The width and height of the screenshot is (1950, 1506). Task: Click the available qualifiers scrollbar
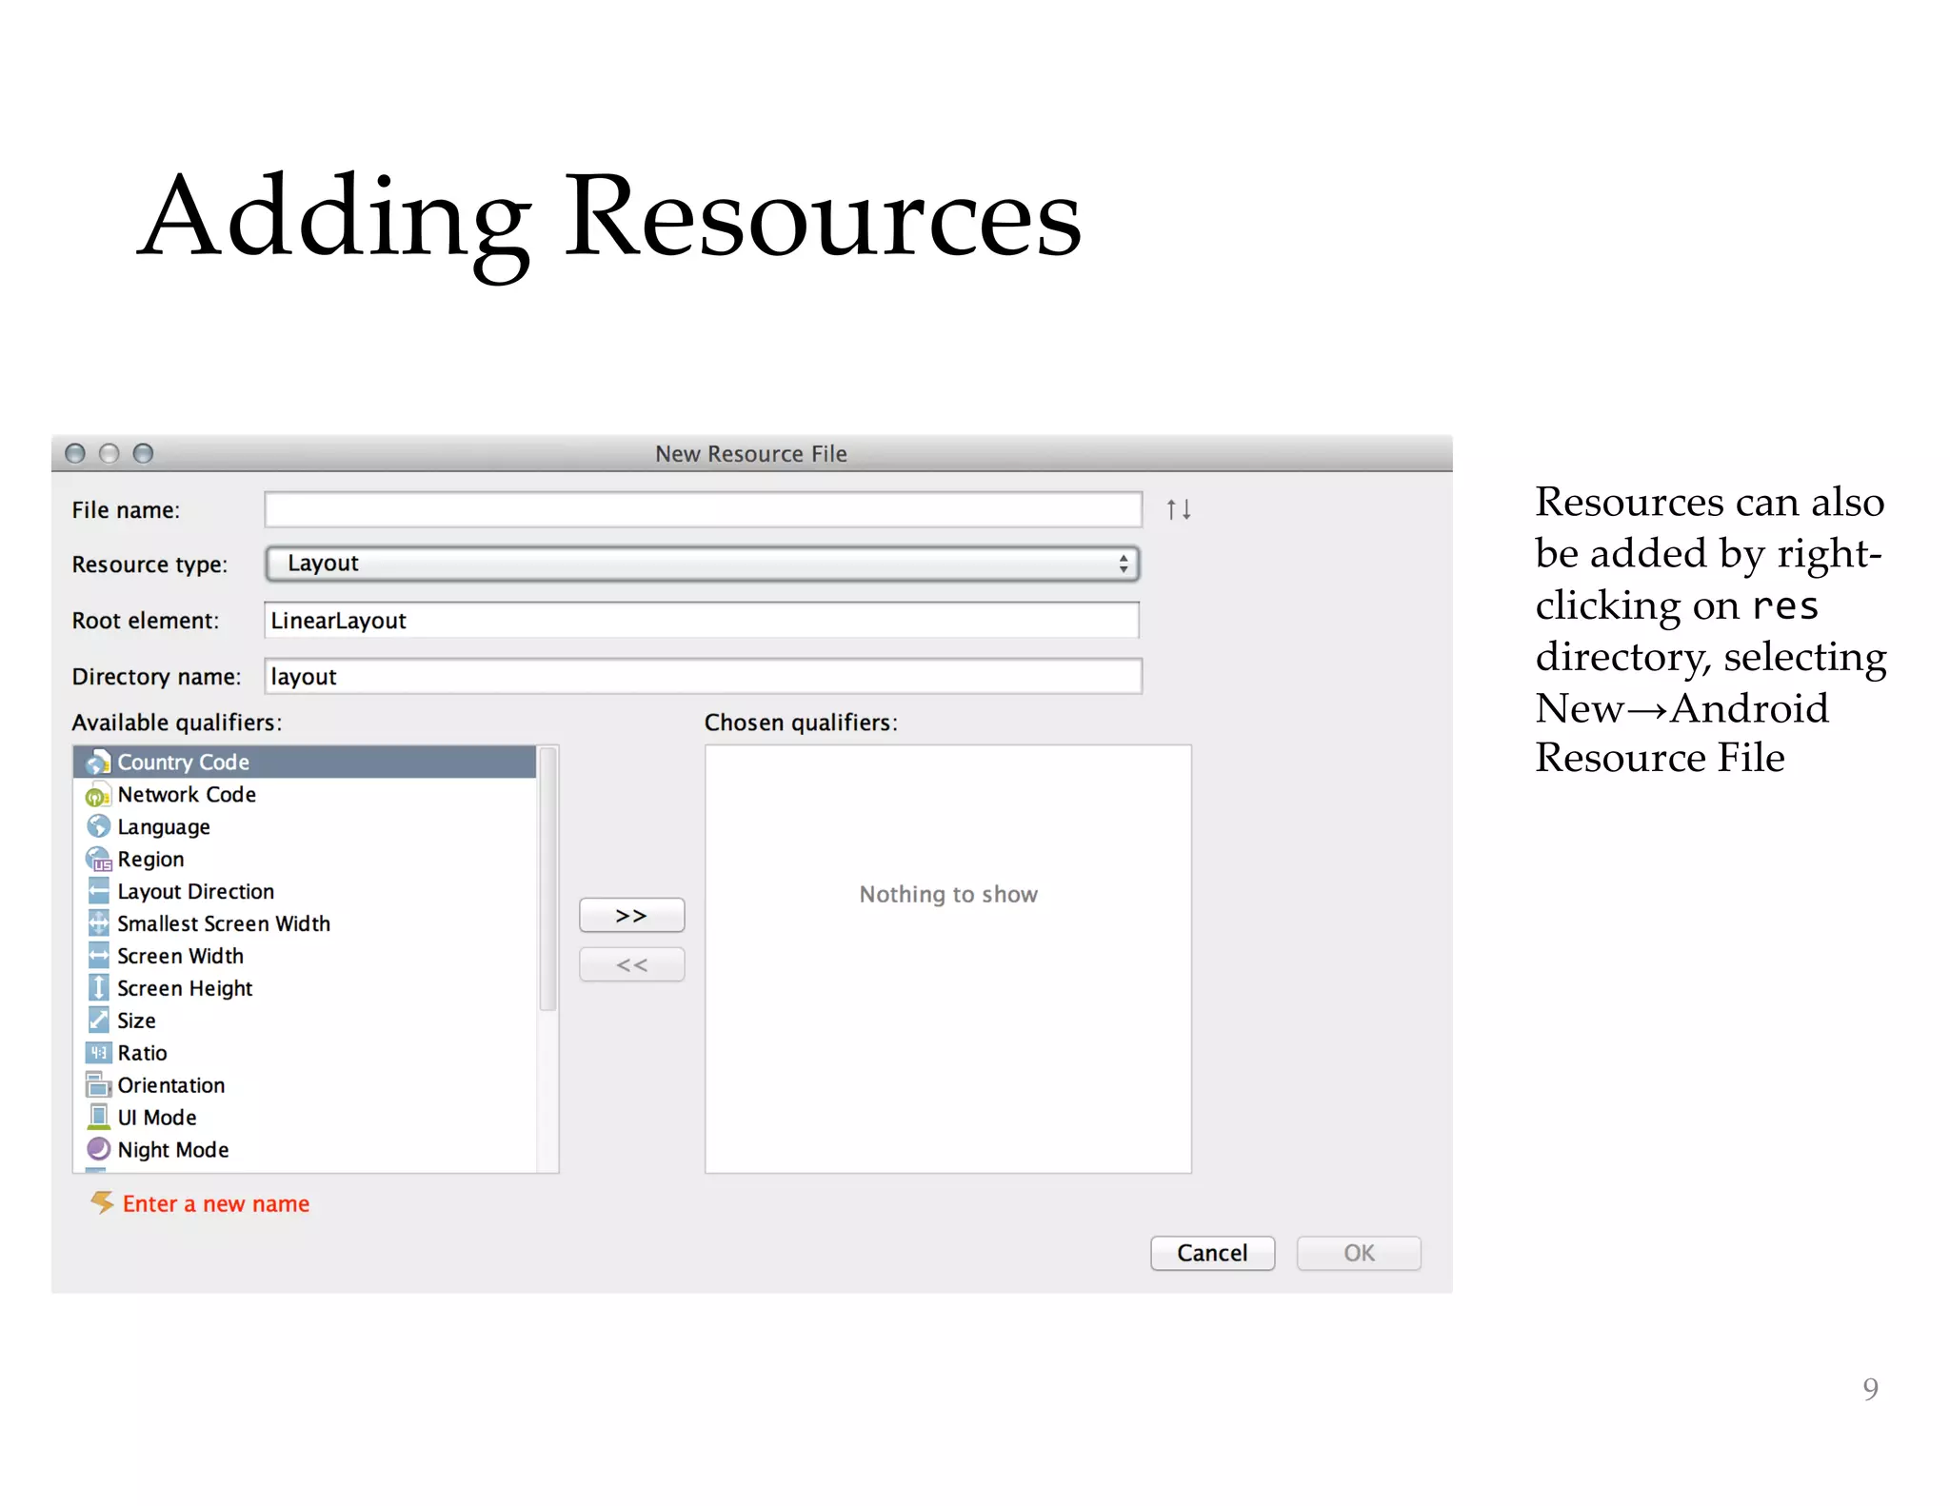(547, 879)
